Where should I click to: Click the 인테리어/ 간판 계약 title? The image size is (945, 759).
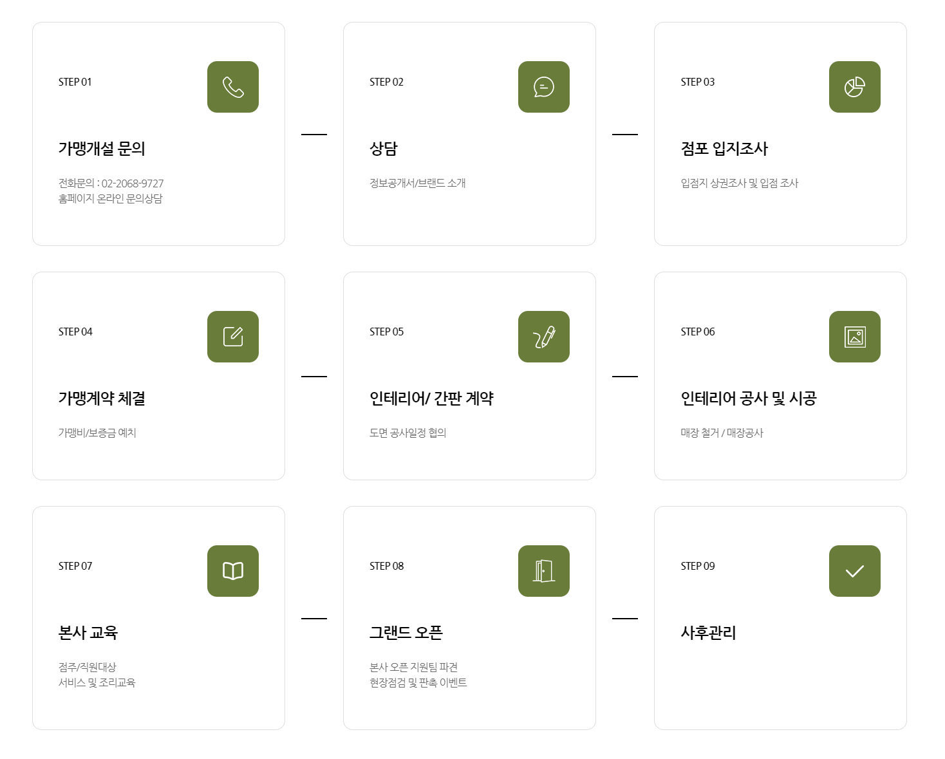[x=431, y=398]
